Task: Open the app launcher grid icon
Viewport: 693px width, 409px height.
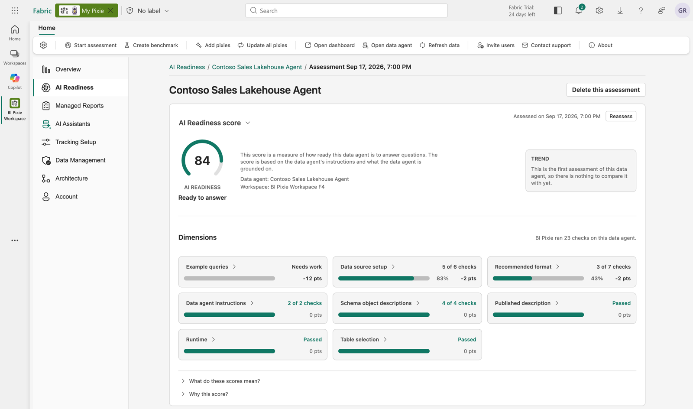Action: pyautogui.click(x=15, y=10)
